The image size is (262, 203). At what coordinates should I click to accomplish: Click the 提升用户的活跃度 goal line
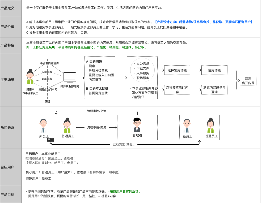point(72,196)
